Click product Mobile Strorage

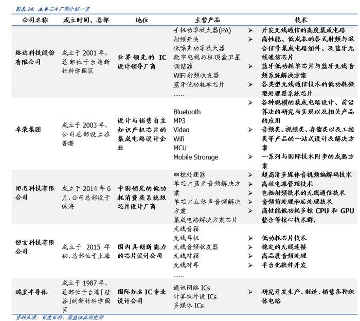tap(195, 157)
